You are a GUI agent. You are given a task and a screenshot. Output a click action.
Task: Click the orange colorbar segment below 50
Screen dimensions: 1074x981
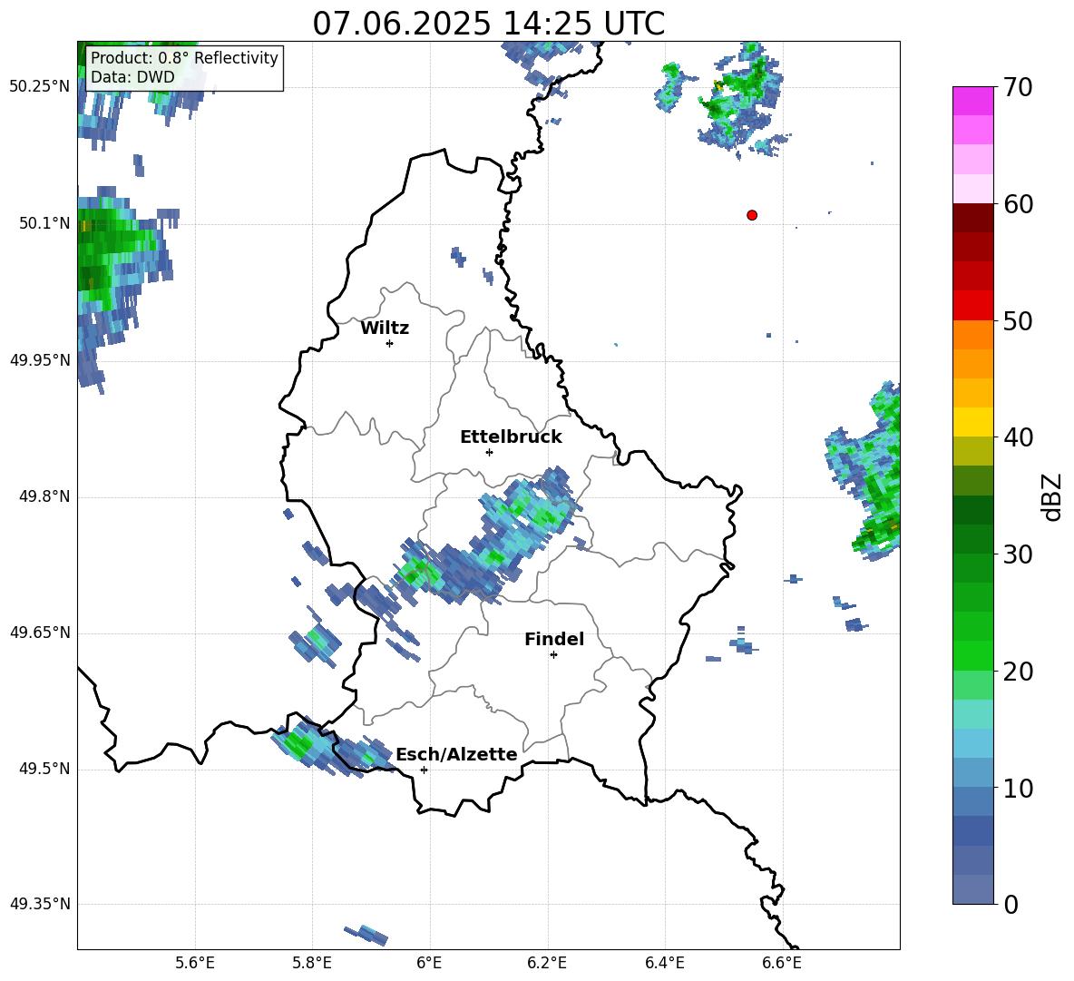pyautogui.click(x=973, y=335)
